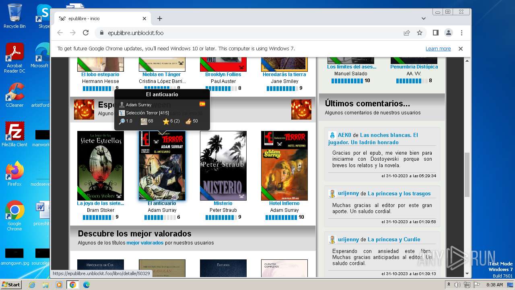515x290 pixels.
Task: Click Bram Stoker author name
Action: pos(101,210)
